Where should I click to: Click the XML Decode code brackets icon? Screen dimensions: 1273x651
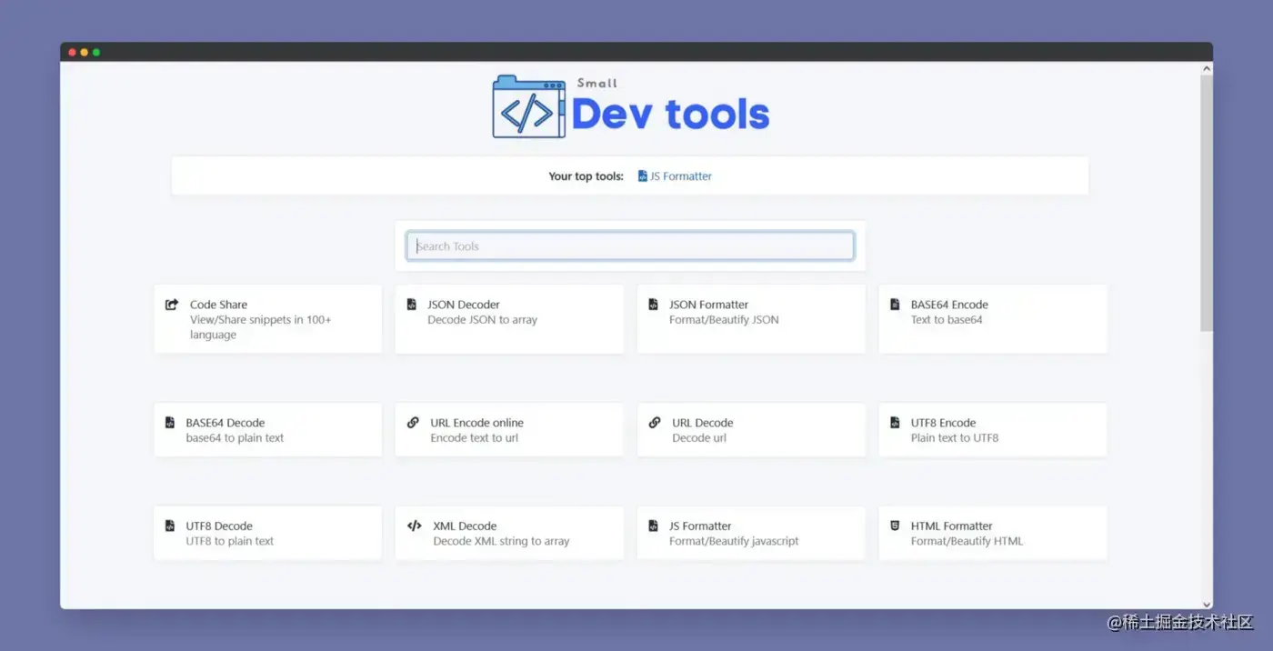coord(414,526)
